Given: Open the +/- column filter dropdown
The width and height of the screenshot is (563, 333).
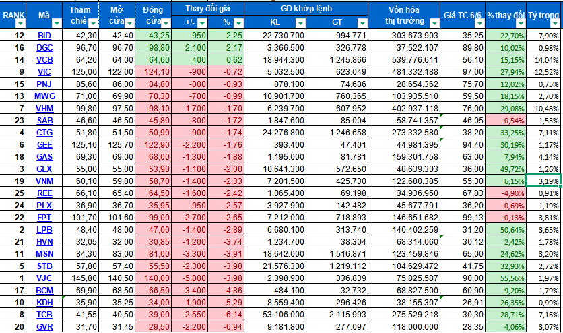Looking at the screenshot, I should 203,24.
